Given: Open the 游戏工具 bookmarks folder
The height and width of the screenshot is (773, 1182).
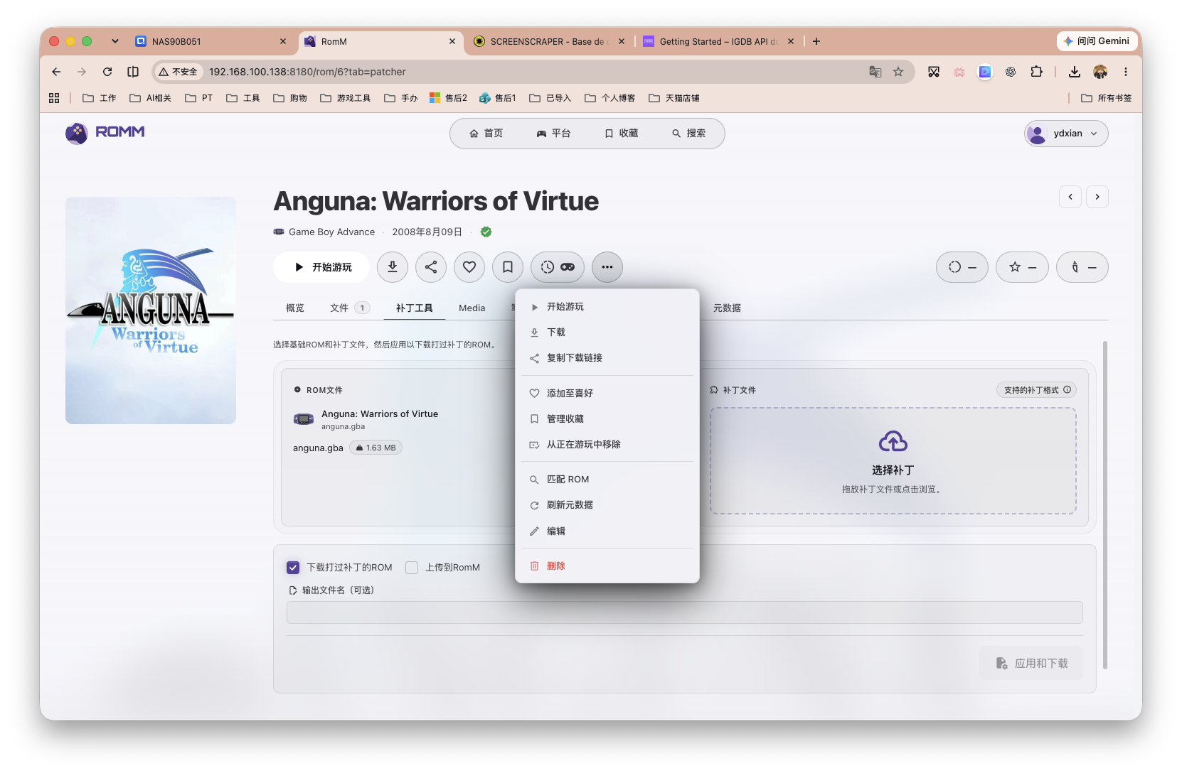Looking at the screenshot, I should [x=346, y=98].
